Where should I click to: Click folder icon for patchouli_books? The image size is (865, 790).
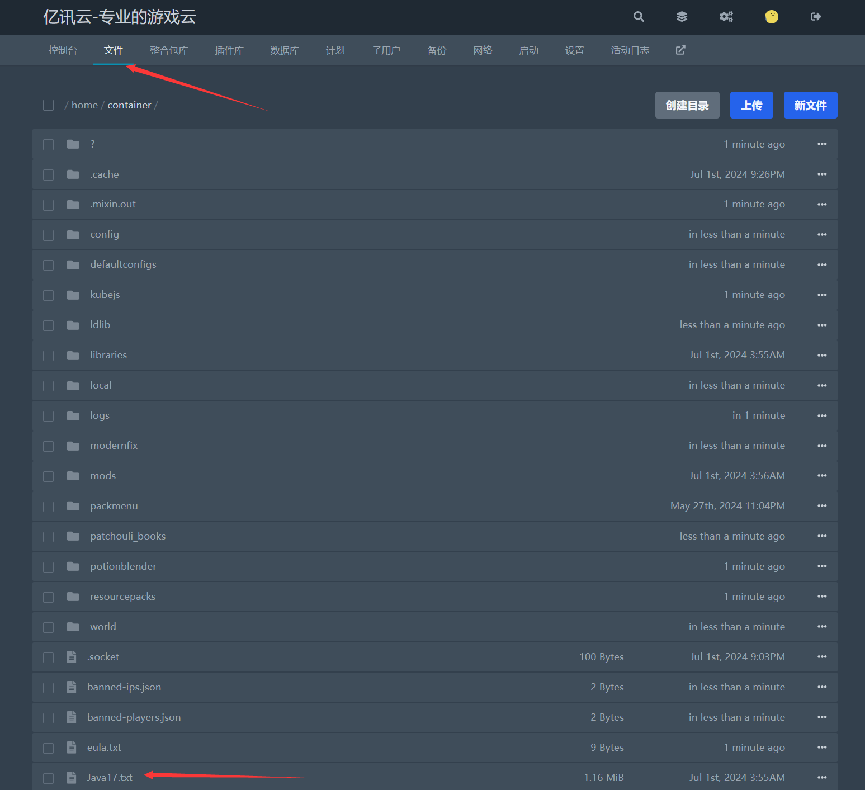[x=73, y=536]
